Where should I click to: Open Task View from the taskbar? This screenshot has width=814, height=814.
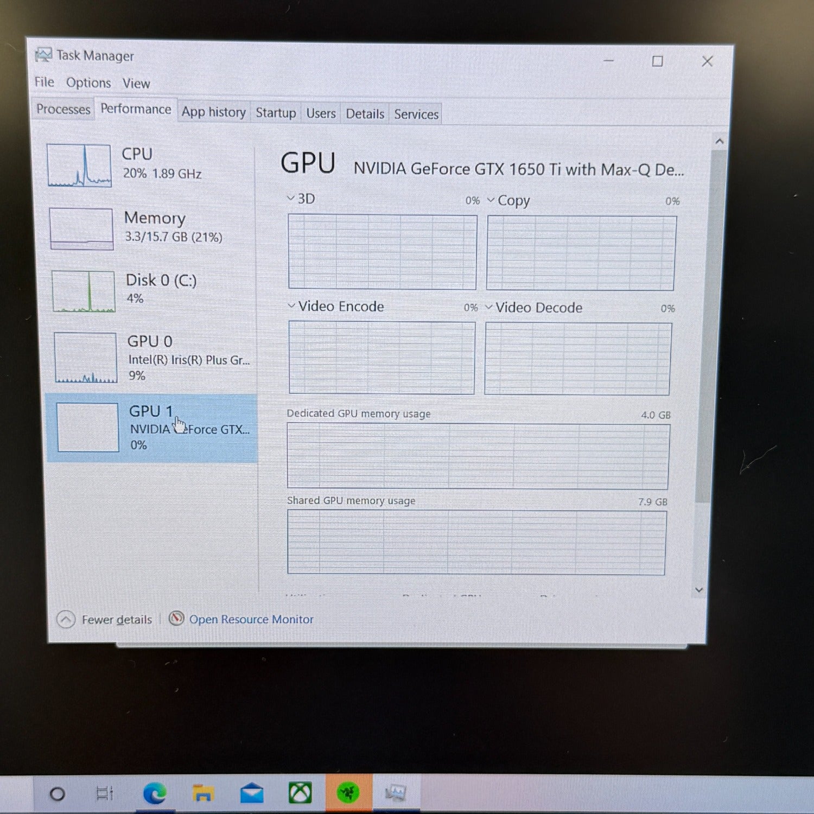(104, 793)
